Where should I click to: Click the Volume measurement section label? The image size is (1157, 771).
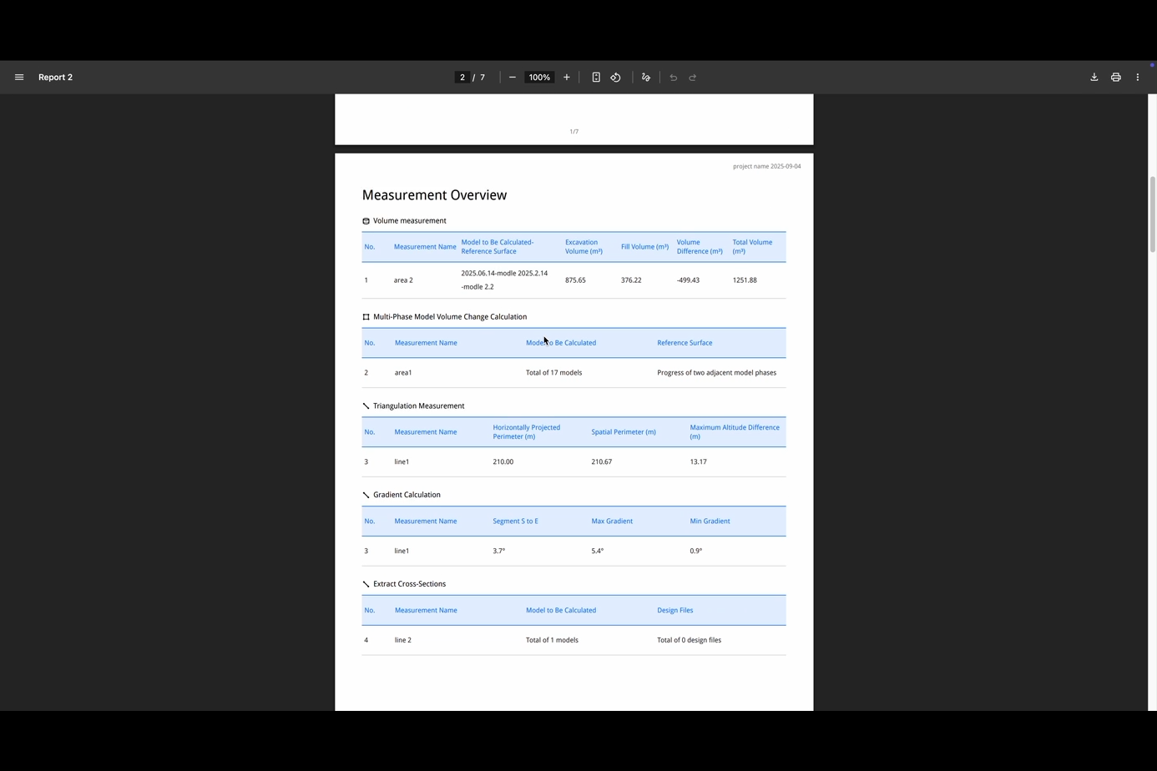pos(409,221)
